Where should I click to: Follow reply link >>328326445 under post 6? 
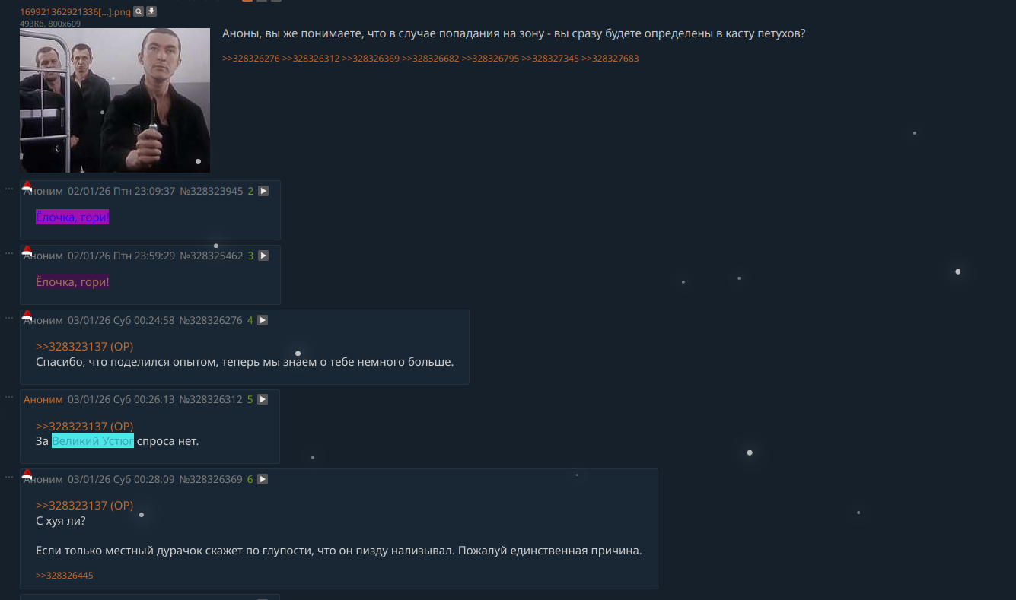[65, 576]
